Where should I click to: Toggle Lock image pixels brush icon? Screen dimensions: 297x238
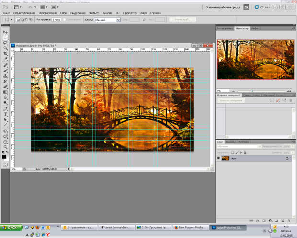tap(237, 152)
